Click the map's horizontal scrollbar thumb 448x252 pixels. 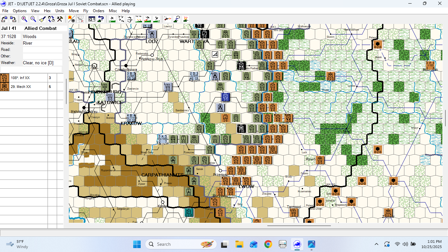(x=298, y=226)
